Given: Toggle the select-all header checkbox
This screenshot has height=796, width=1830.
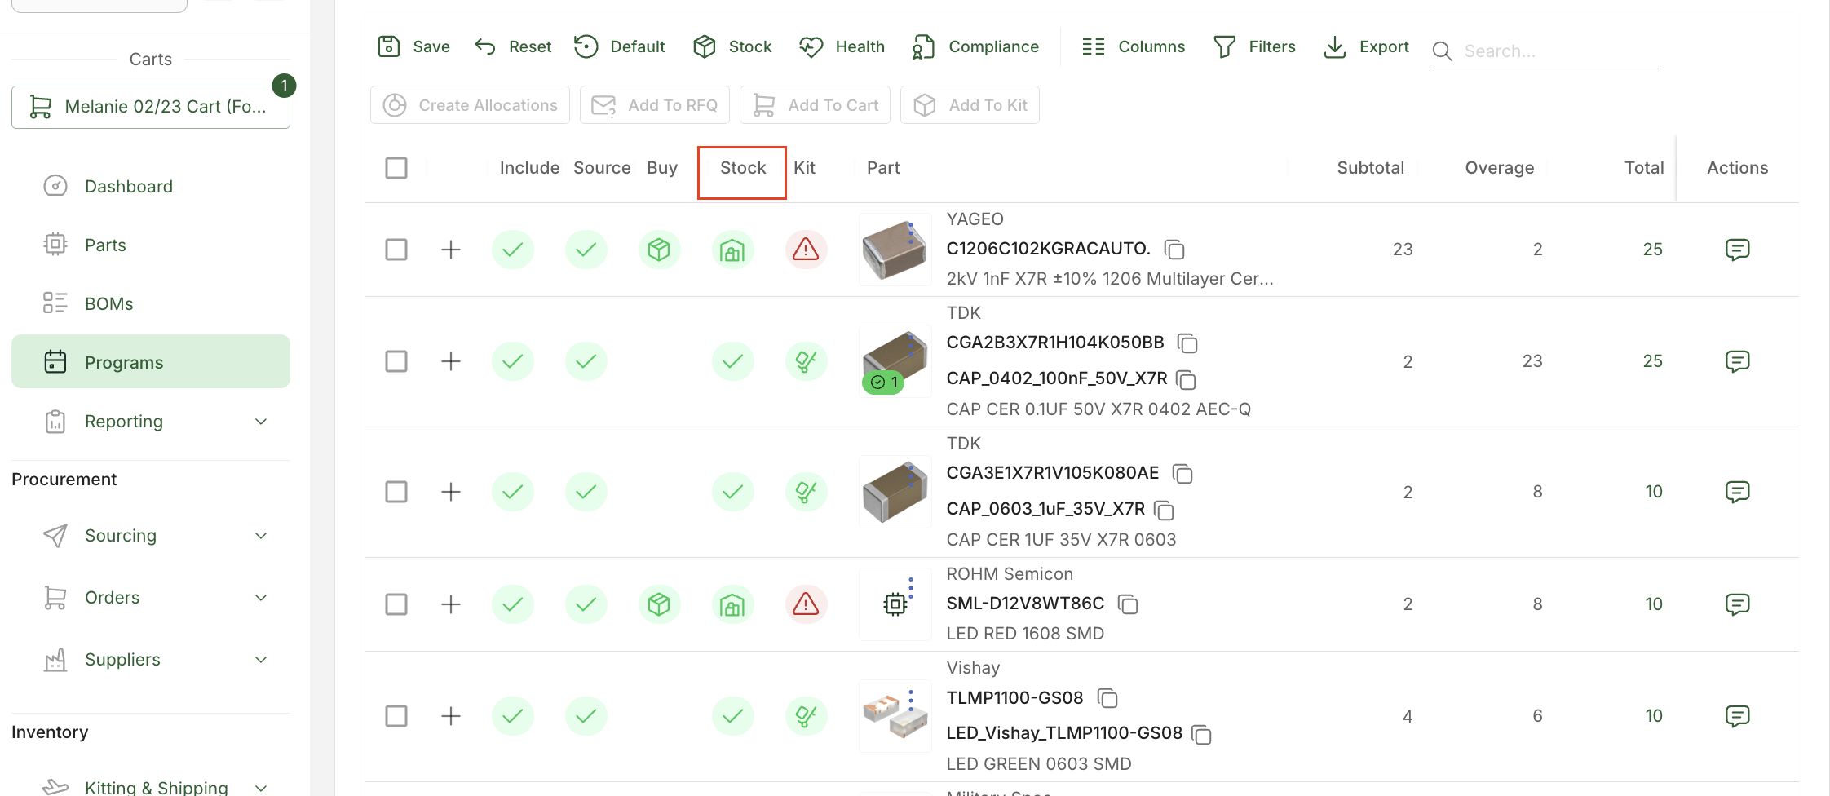Looking at the screenshot, I should click(396, 168).
